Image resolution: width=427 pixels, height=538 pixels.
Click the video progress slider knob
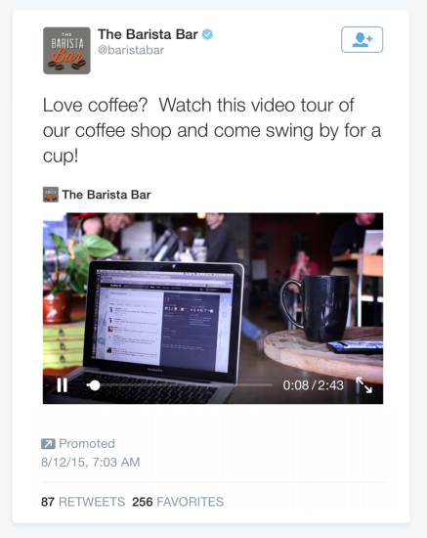click(94, 385)
